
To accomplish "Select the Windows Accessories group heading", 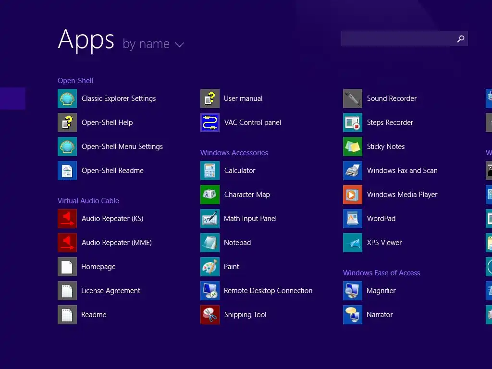I will tap(234, 153).
